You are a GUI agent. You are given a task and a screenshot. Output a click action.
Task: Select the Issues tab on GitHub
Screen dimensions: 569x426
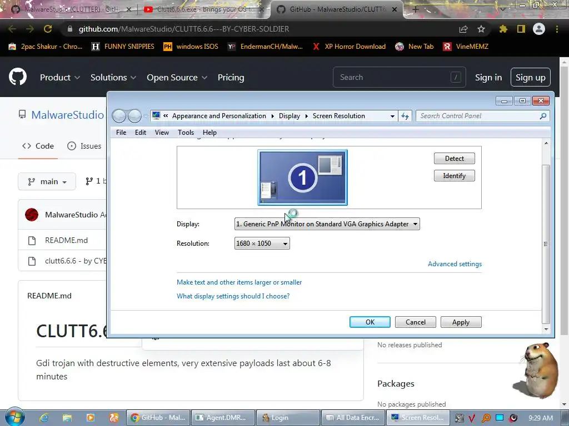84,146
